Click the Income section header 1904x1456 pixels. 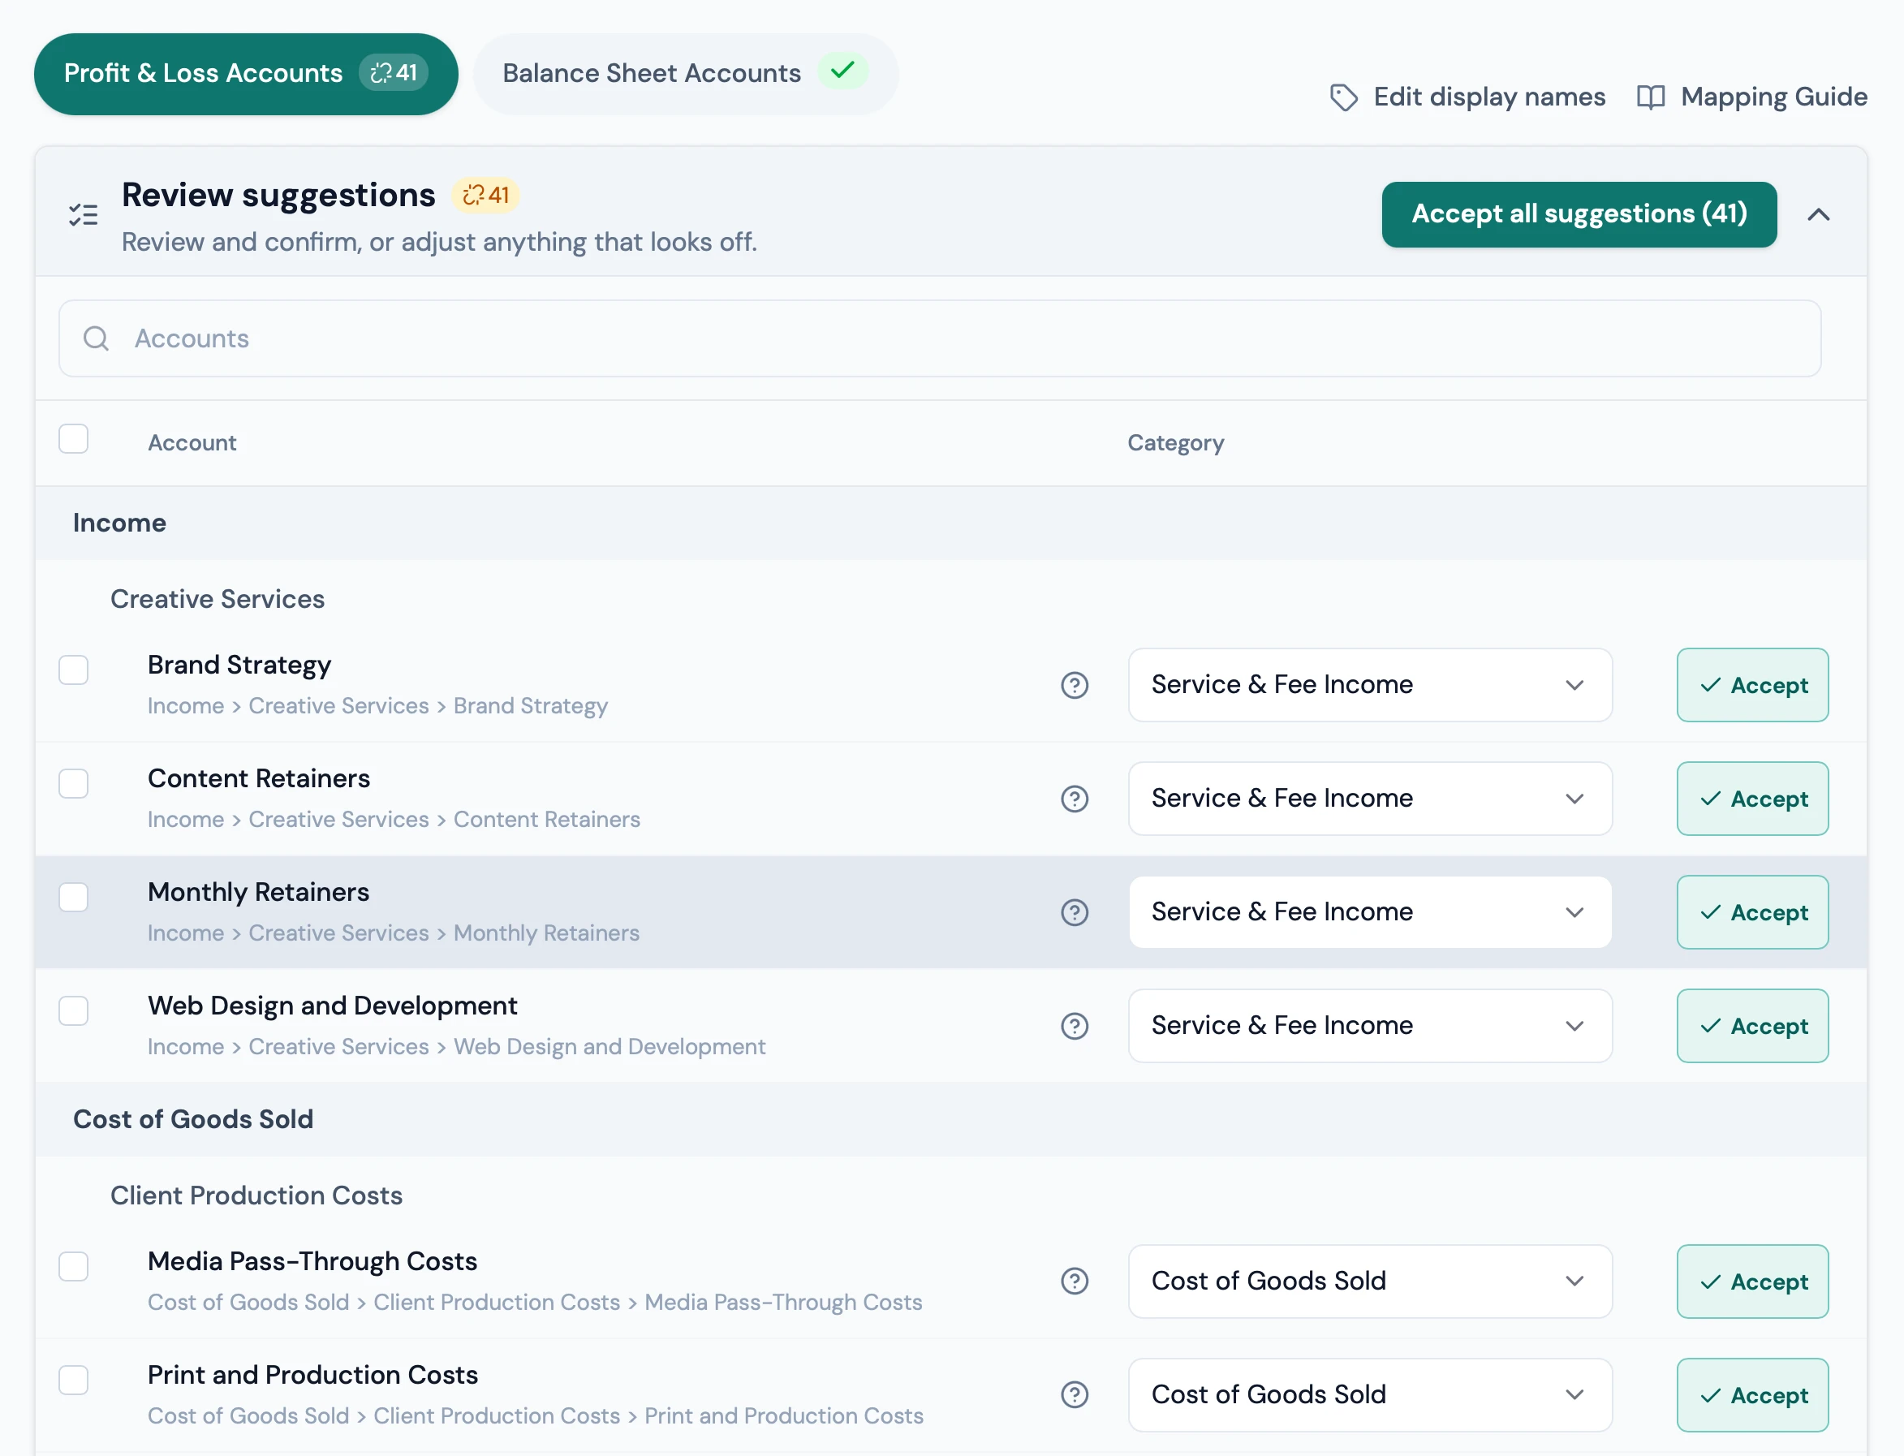pyautogui.click(x=119, y=523)
